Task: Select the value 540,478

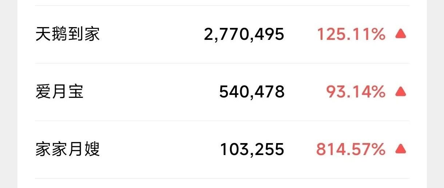Action: coord(252,92)
